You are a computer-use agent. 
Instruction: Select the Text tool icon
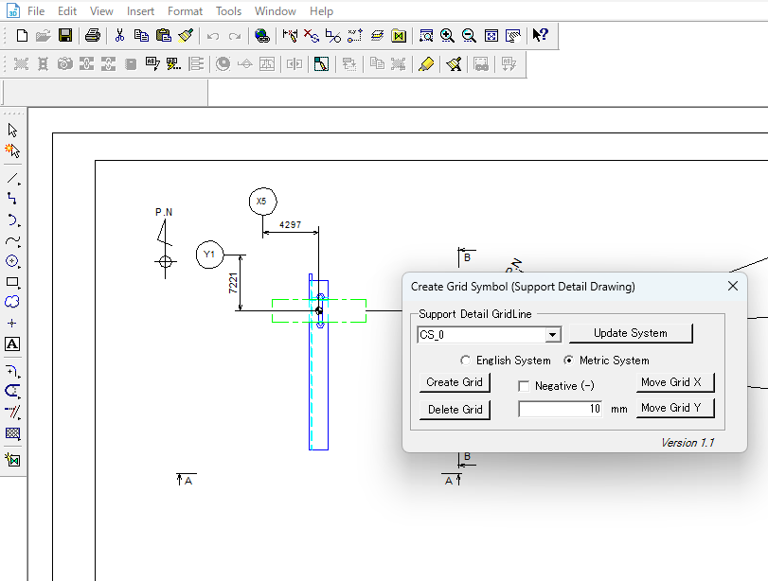12,344
